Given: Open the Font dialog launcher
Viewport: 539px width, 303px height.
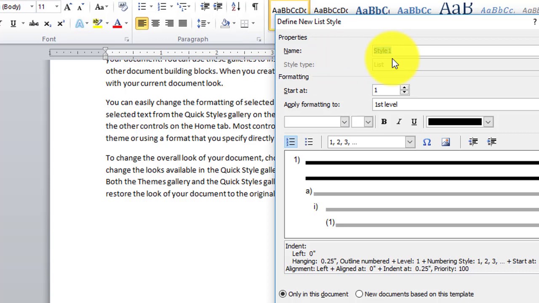Looking at the screenshot, I should pos(127,39).
